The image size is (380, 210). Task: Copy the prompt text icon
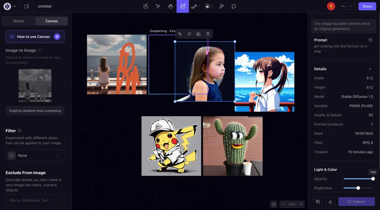370,40
